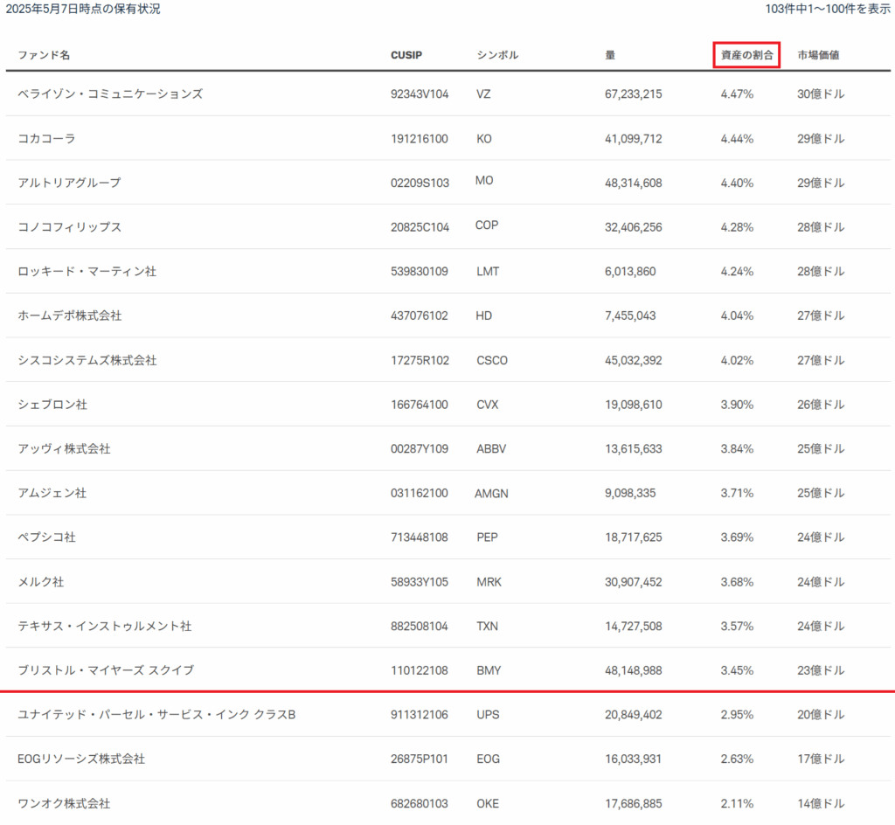Select the quantity 6,013,860
895x825 pixels.
tap(630, 272)
